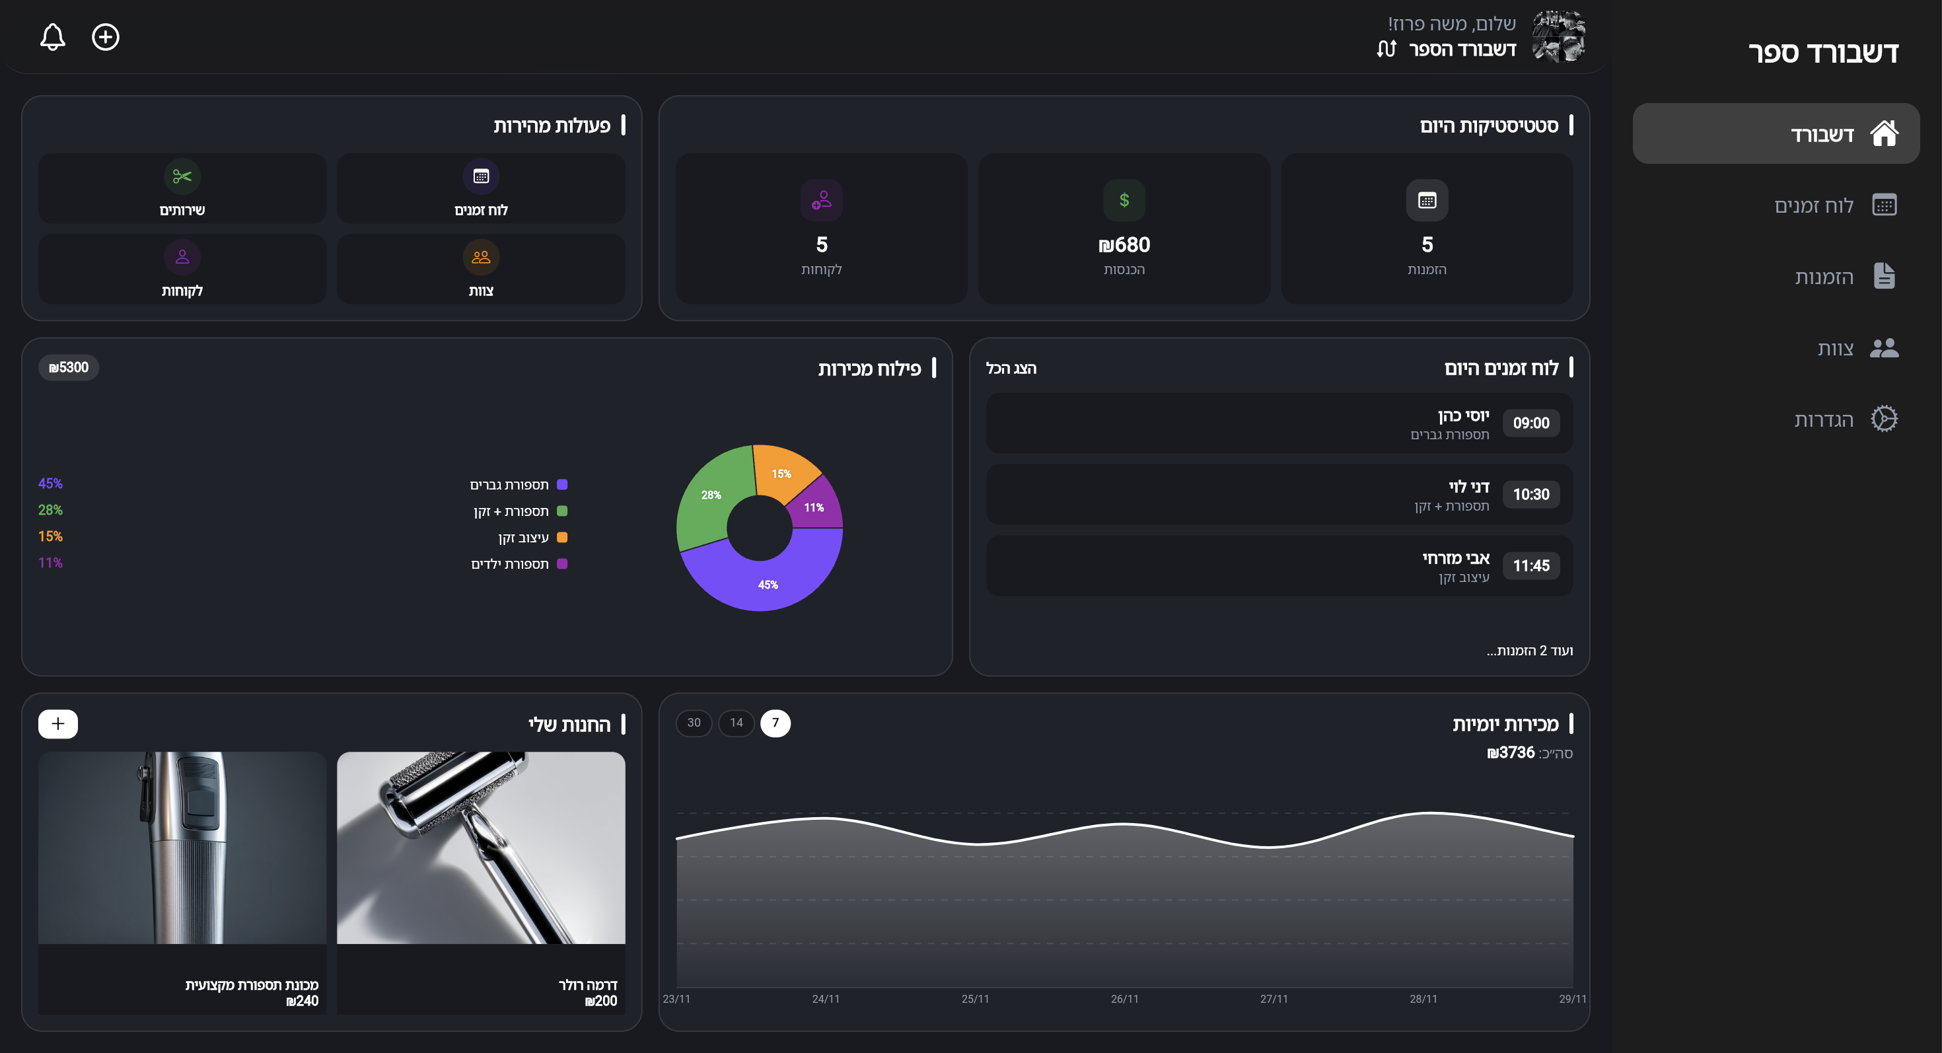
Task: Open the schedule page in sidebar
Action: point(1813,205)
